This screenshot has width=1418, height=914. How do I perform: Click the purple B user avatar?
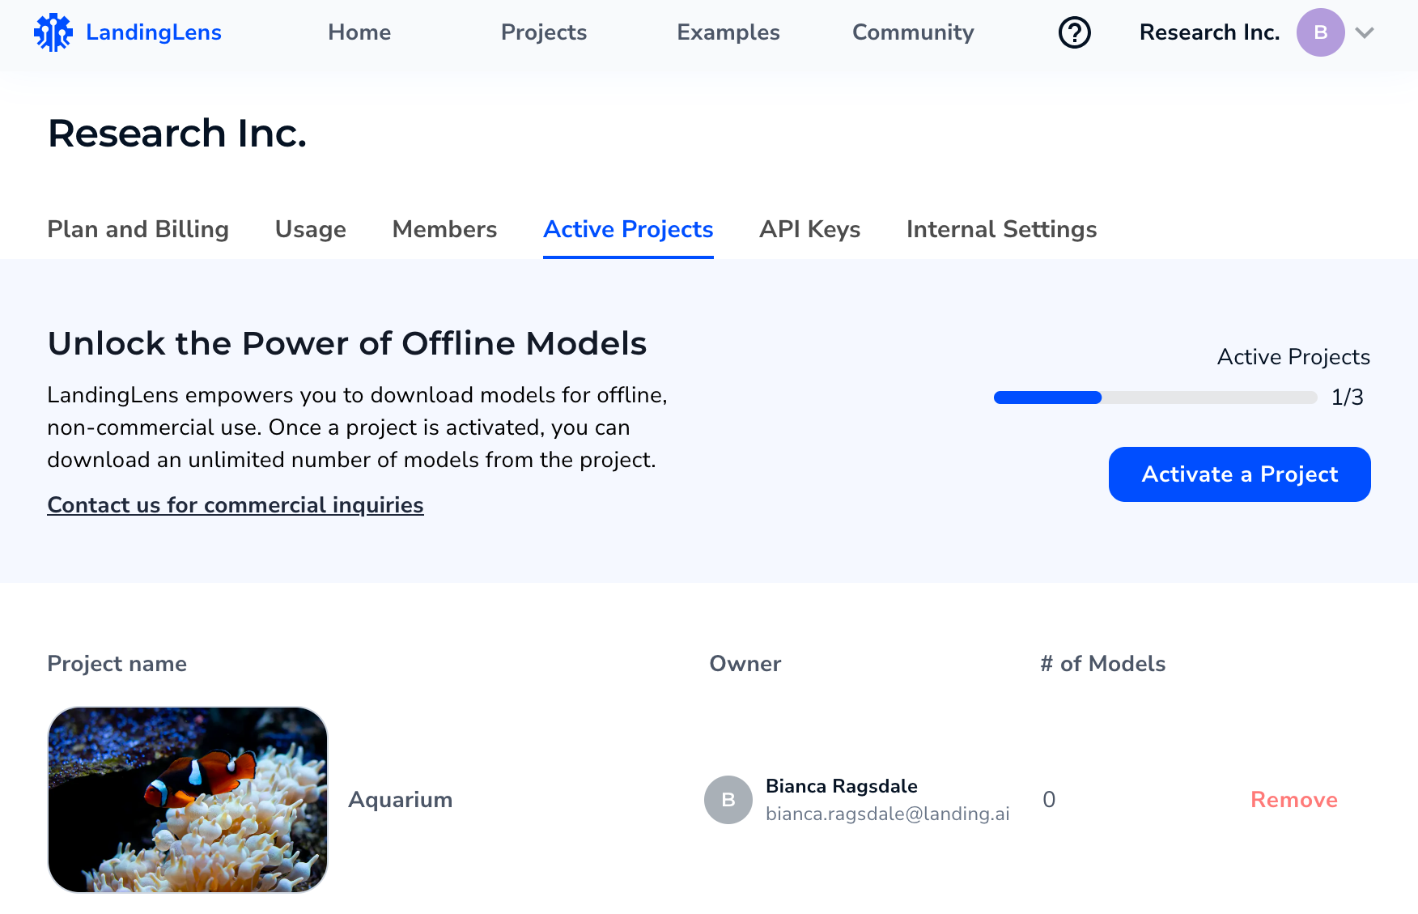click(x=1320, y=32)
